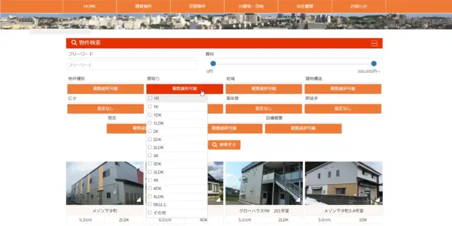Enable the 1LDK checkbox
This screenshot has width=452, height=226.
pos(150,123)
